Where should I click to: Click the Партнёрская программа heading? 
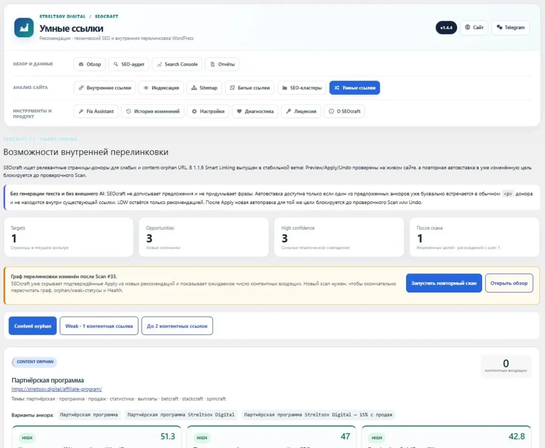point(47,380)
